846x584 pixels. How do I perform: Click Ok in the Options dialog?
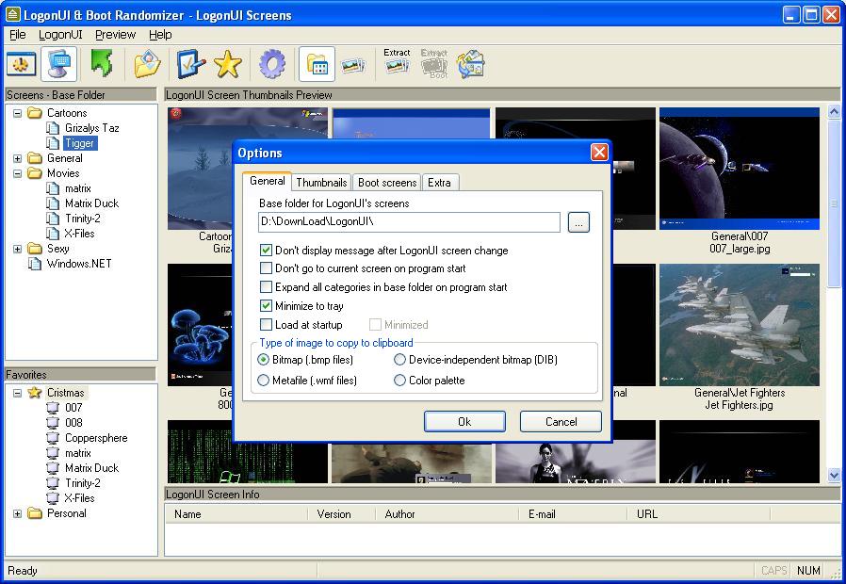click(x=464, y=422)
